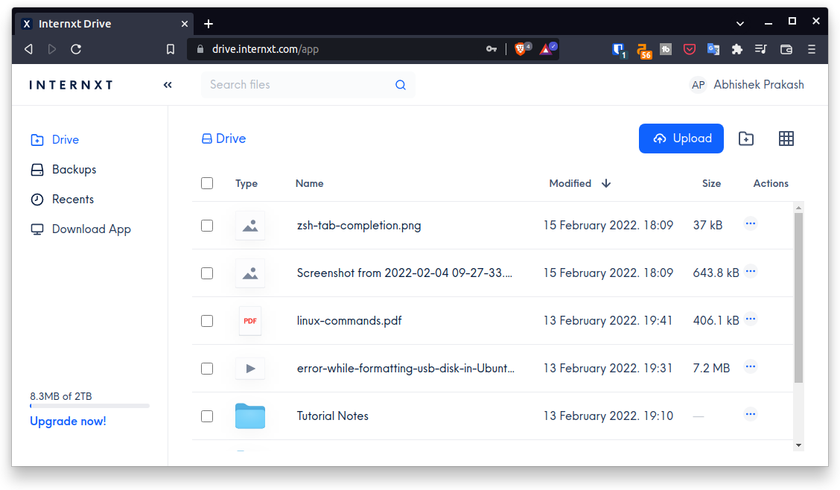
Task: Collapse the sidebar with the double-chevron
Action: (168, 84)
